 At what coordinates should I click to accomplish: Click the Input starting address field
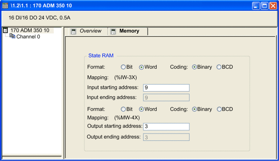tap(166, 88)
